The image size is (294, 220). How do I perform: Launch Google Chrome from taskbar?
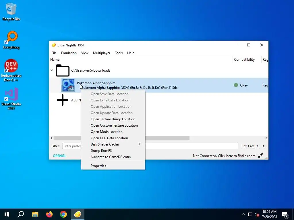pyautogui.click(x=63, y=214)
